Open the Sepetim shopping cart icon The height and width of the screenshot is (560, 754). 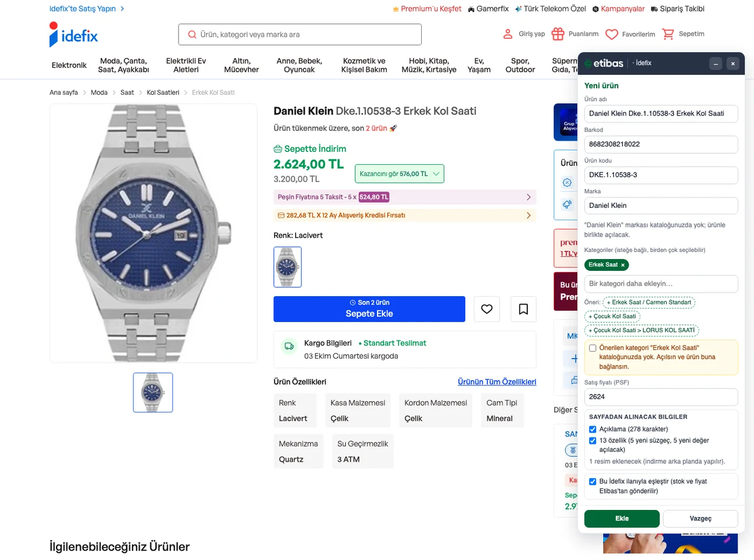coord(668,34)
